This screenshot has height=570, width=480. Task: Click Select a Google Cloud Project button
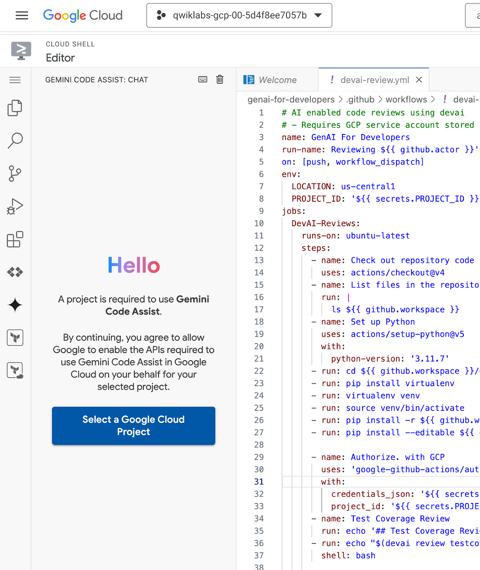pos(134,426)
